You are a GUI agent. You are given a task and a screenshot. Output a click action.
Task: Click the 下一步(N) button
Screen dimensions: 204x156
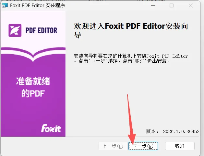coord(143,146)
